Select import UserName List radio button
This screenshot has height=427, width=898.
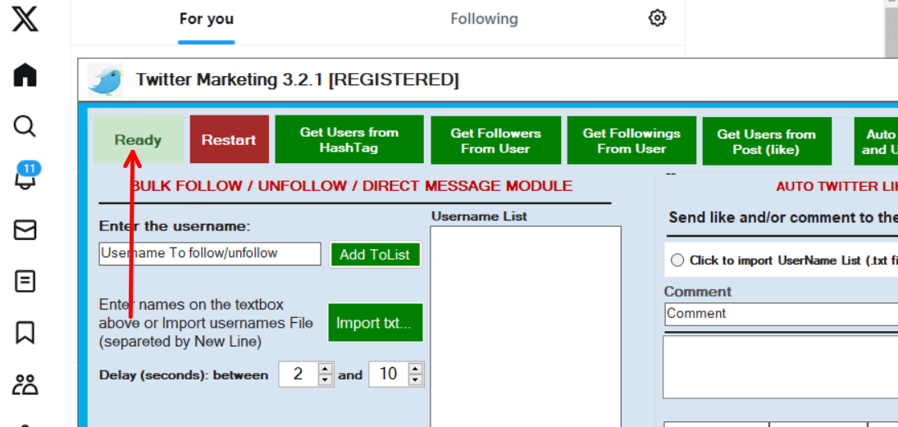(677, 261)
